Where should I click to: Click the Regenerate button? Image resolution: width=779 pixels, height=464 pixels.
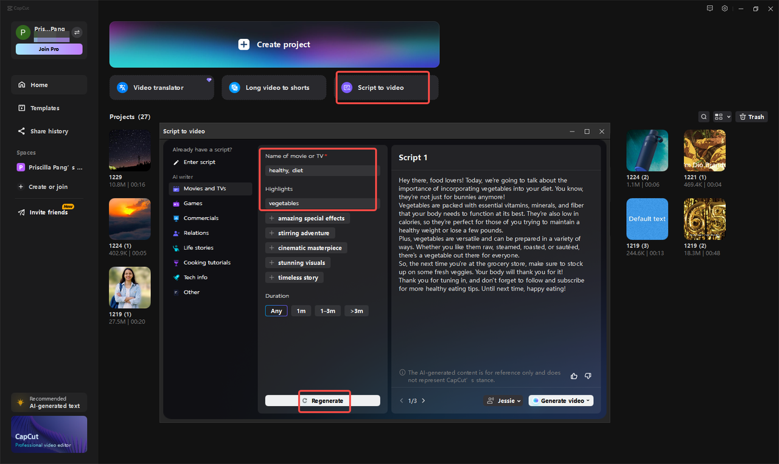pos(323,401)
